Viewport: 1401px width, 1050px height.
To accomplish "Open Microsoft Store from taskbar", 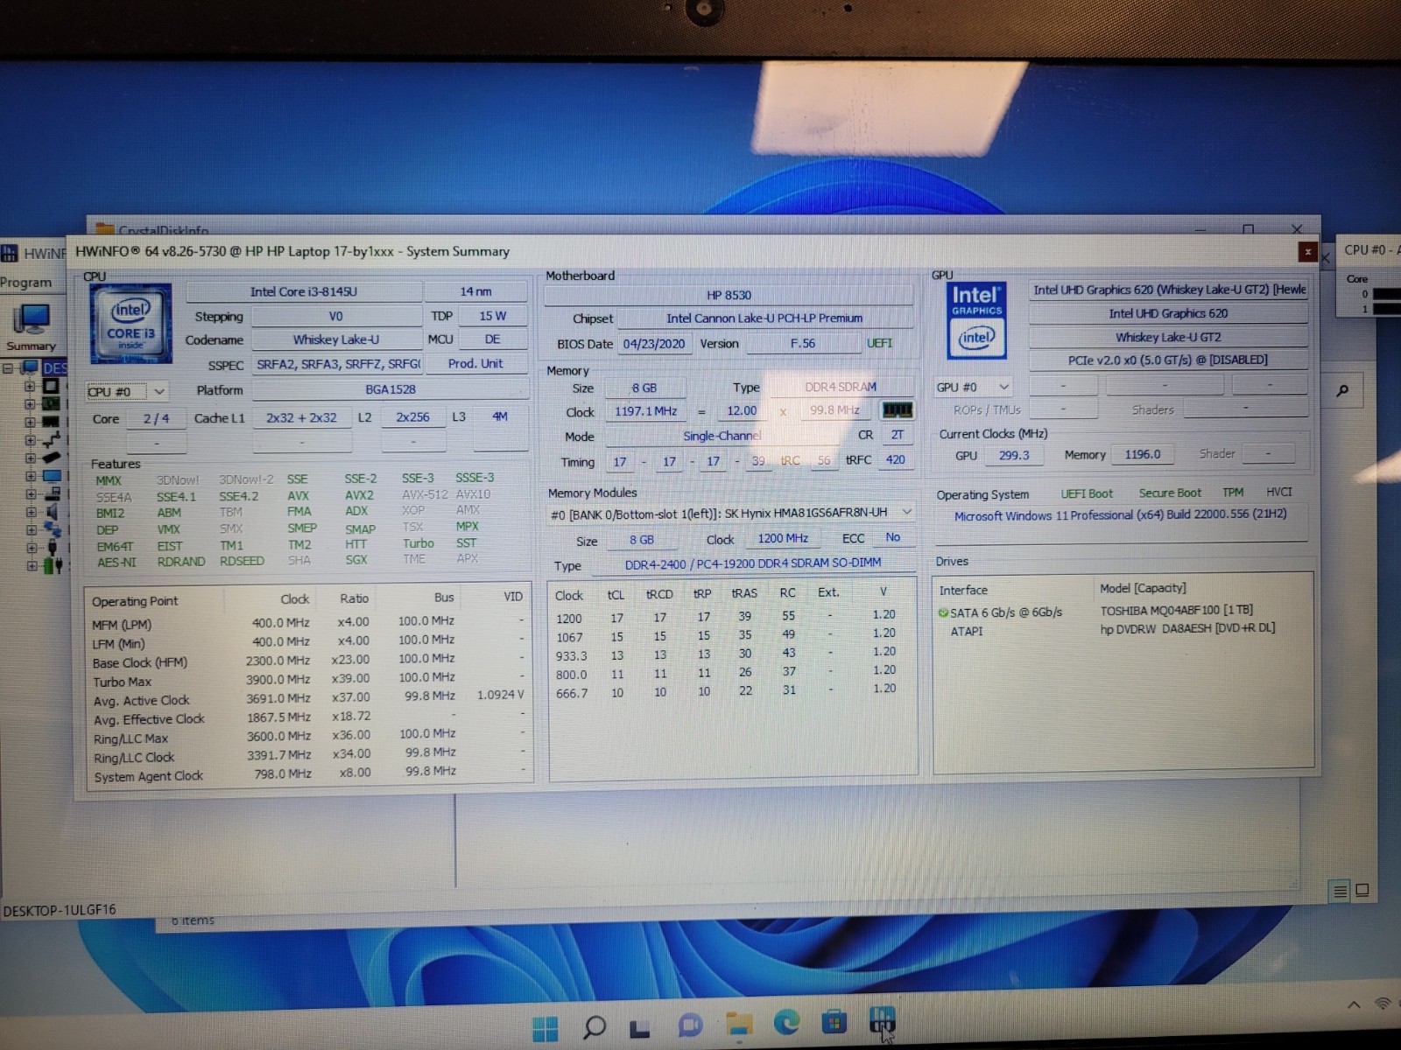I will 834,1021.
